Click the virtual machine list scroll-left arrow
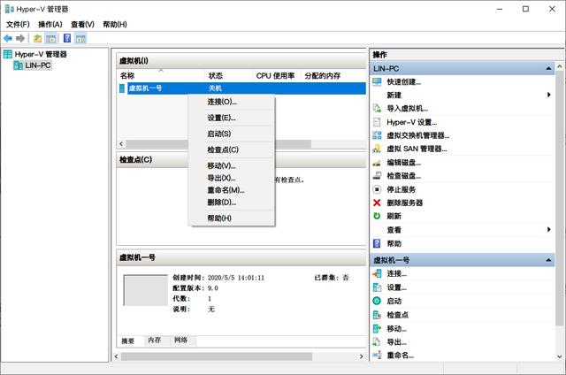This screenshot has height=375, width=566. pos(121,143)
